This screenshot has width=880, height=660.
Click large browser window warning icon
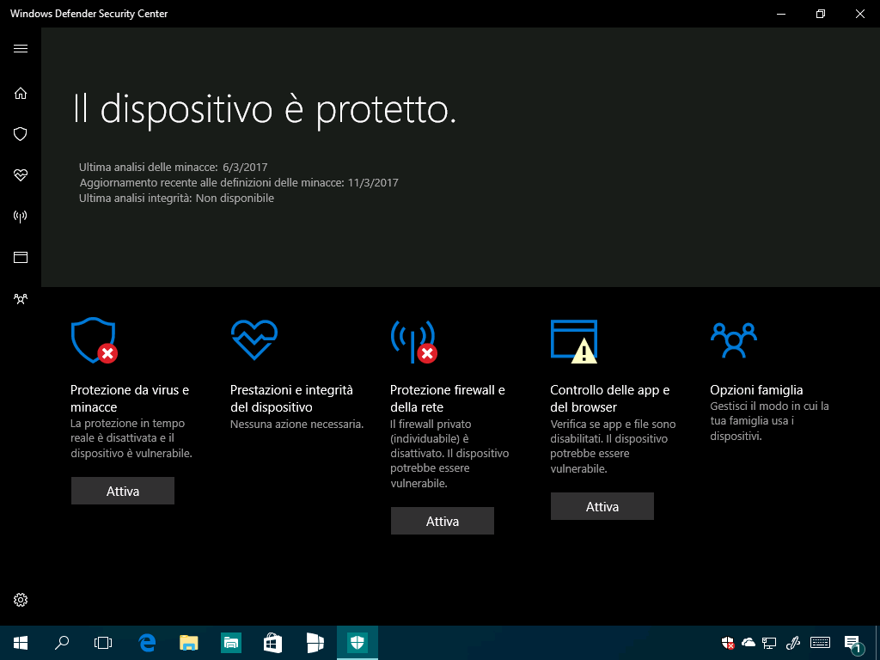573,341
